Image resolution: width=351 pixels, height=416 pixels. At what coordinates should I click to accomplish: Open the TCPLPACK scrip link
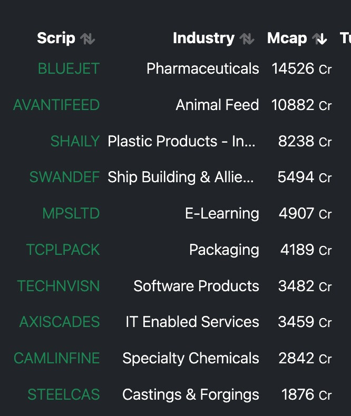pos(63,250)
